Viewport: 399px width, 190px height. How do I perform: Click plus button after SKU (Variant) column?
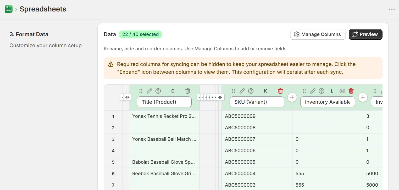coord(292,97)
